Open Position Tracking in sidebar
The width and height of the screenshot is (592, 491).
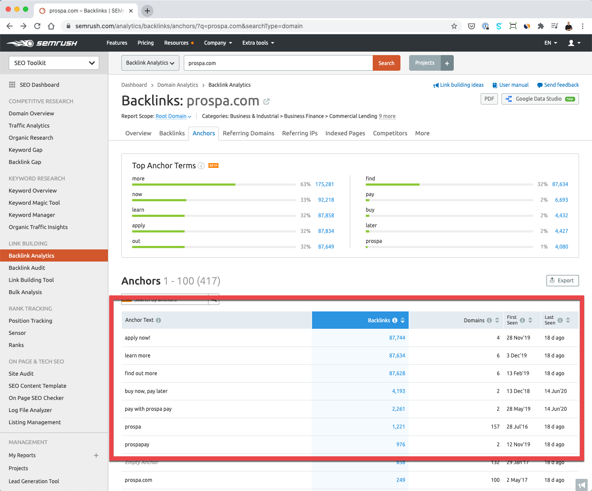click(x=30, y=321)
